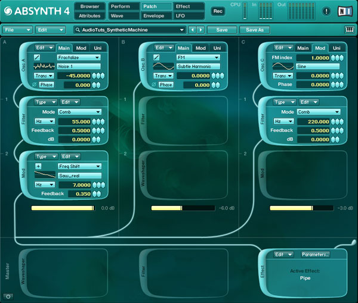Expand the patch name dropdown list
The height and width of the screenshot is (303, 358).
[x=182, y=30]
